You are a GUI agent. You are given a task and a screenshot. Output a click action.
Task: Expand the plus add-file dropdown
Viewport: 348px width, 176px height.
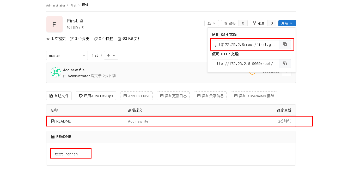pos(111,55)
